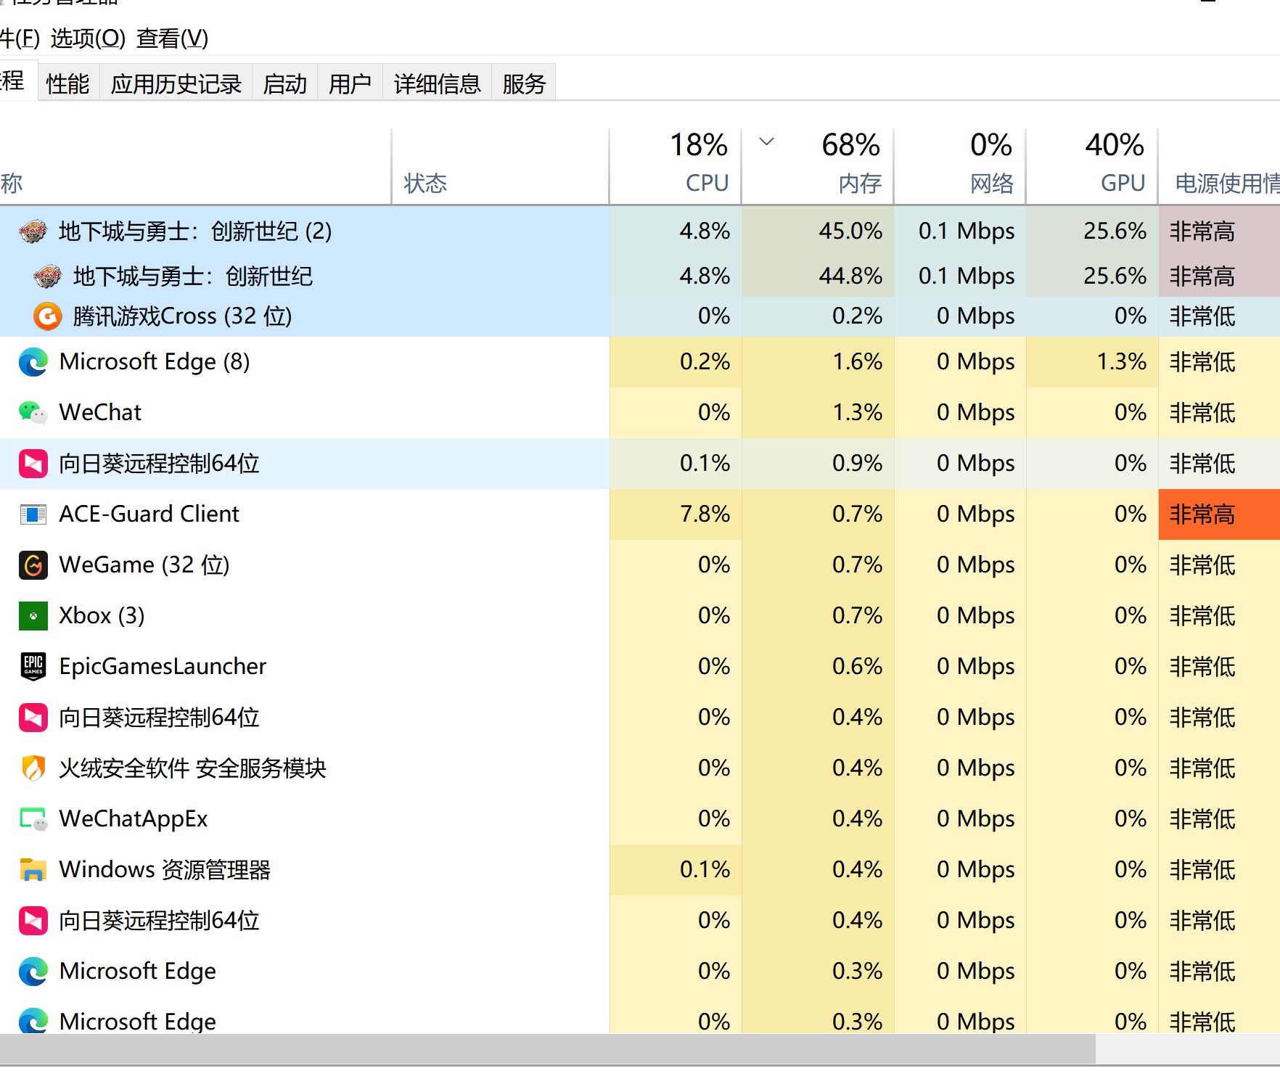Click the highlighted 向日葵远程控制64位 icon
The height and width of the screenshot is (1084, 1280).
tap(33, 463)
